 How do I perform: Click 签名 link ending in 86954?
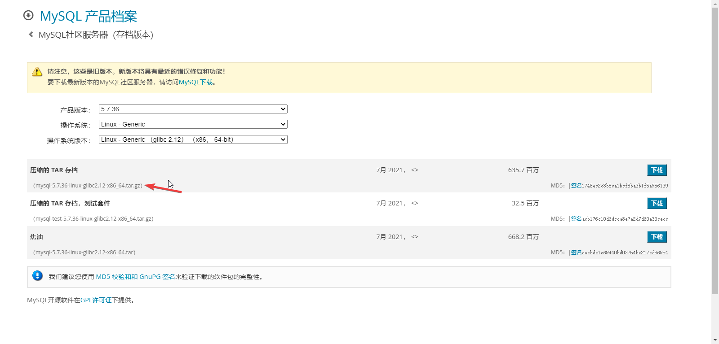coord(576,253)
